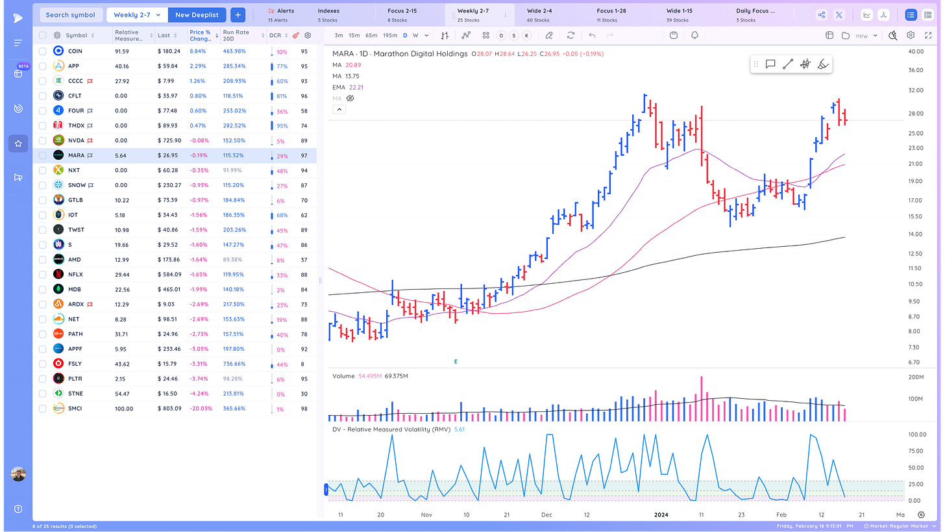Collapse the indicator legend chevron
The height and width of the screenshot is (532, 945).
click(x=339, y=110)
